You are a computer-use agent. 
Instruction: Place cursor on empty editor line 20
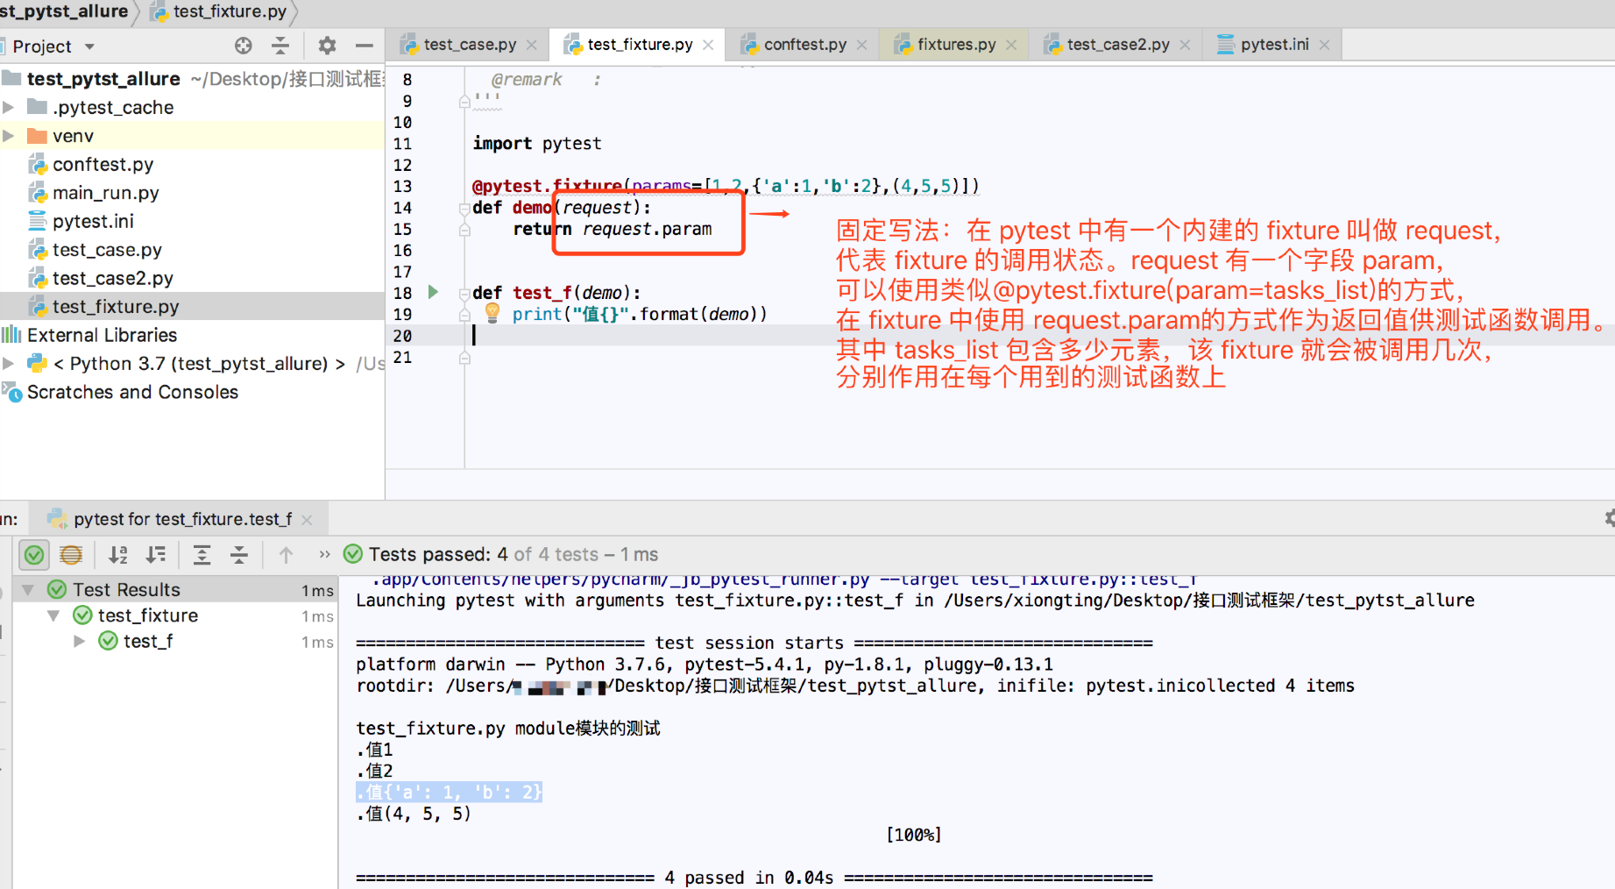click(x=1043, y=336)
